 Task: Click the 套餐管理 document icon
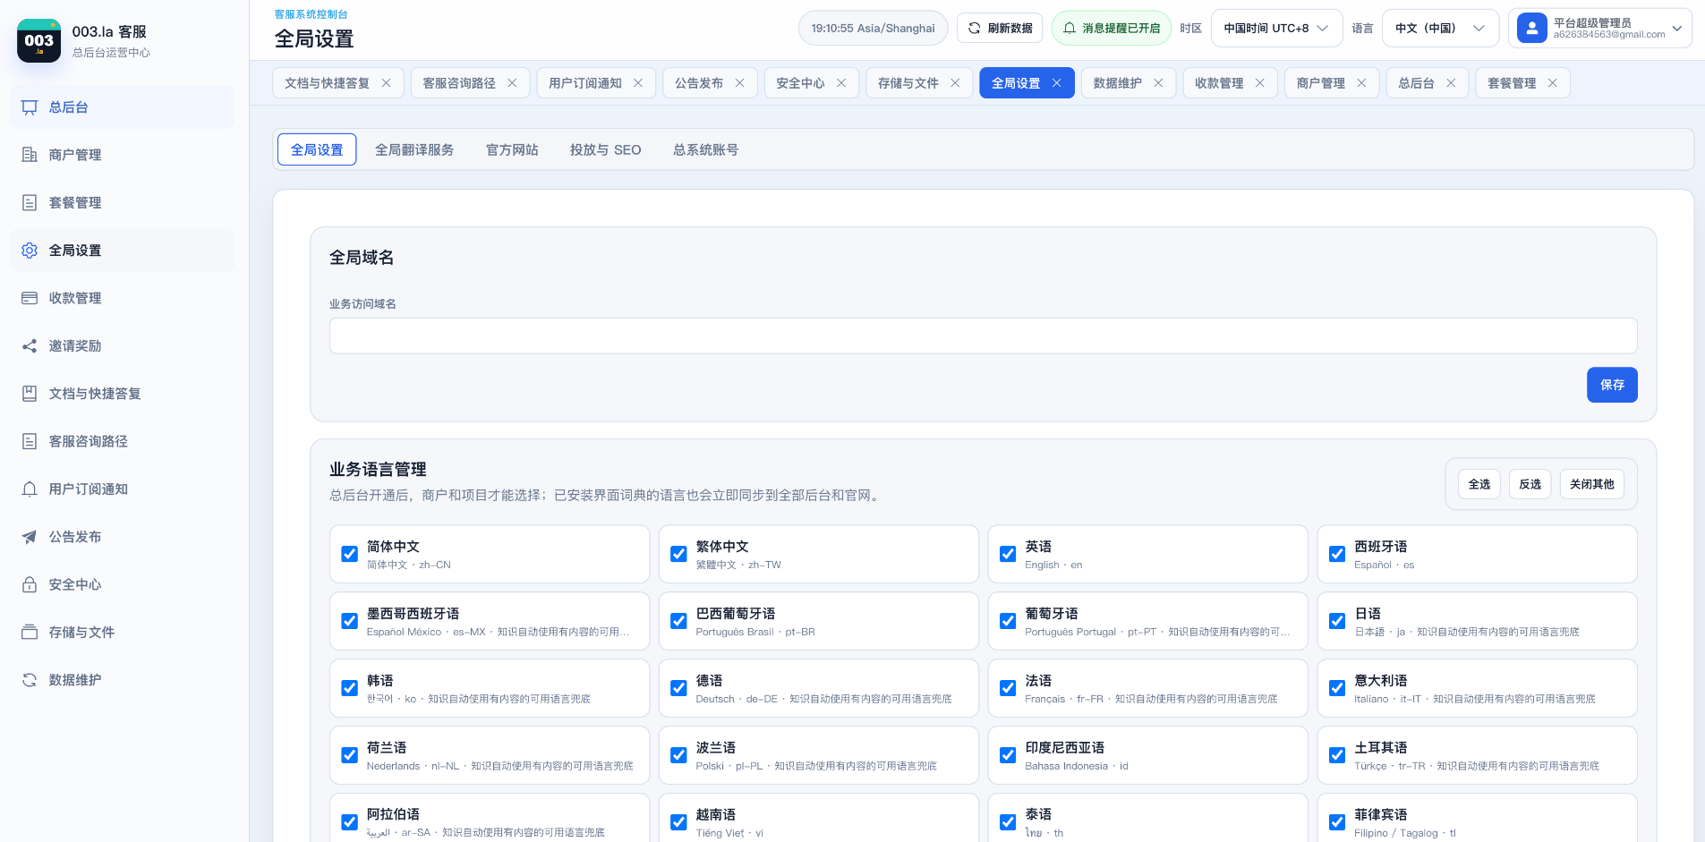(x=30, y=202)
